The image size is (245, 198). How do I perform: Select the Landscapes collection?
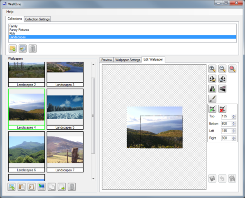[122, 37]
